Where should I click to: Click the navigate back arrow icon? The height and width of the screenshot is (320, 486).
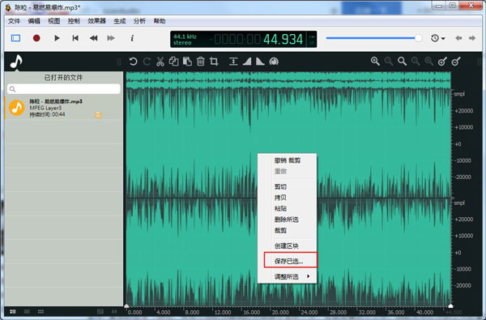pos(458,38)
